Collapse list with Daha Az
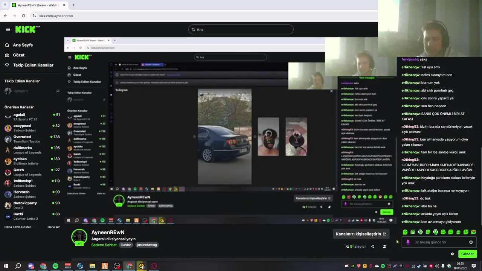Viewport: 482px width, 271px height. (x=53, y=227)
